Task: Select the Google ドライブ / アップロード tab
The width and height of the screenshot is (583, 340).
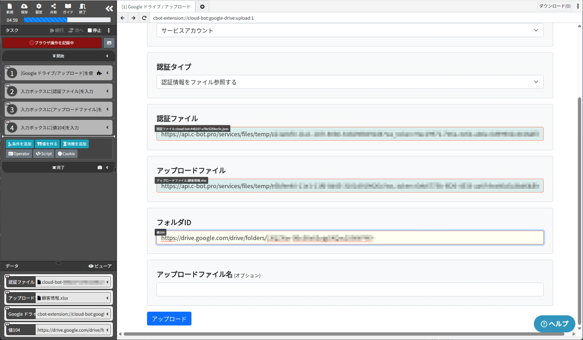Action: tap(156, 7)
